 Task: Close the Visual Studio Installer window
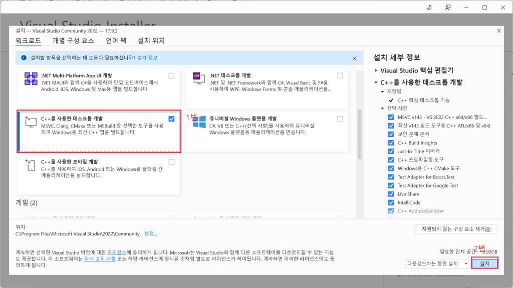(503, 7)
